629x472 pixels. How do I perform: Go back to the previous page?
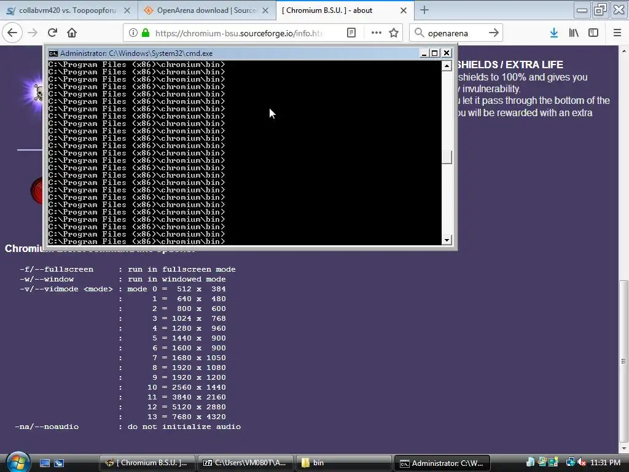tap(12, 33)
